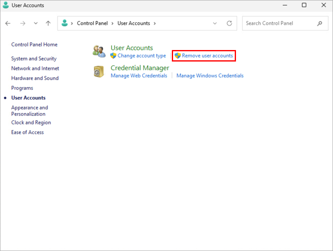
Task: Refresh the Control Panel view
Action: point(229,23)
